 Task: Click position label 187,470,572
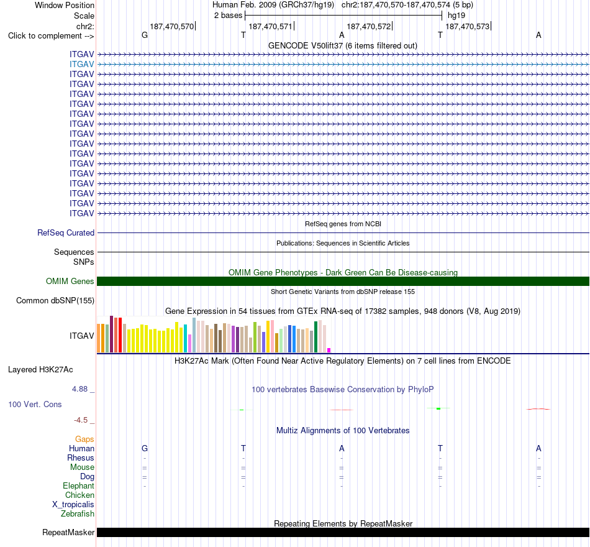pyautogui.click(x=369, y=26)
